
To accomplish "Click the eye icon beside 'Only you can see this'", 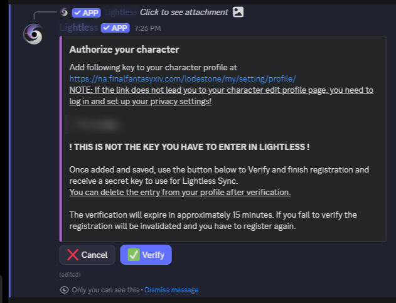I will [64, 290].
